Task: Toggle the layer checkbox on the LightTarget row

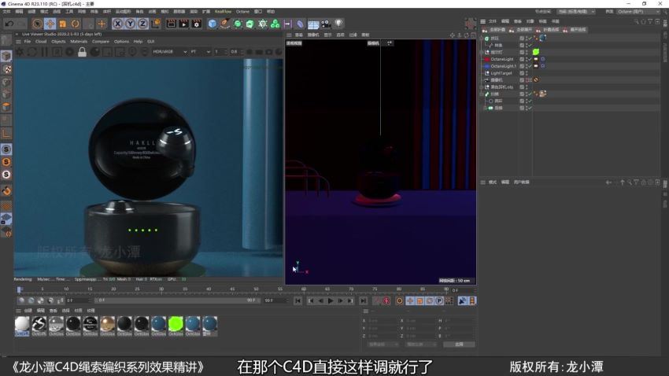Action: [x=522, y=73]
